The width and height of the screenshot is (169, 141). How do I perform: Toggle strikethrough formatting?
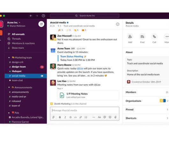[x=70, y=117]
